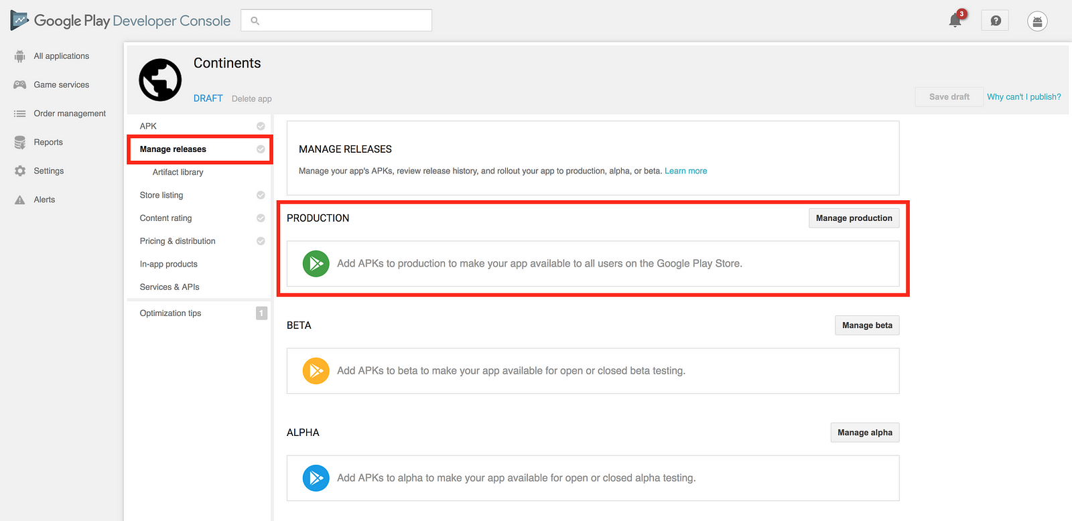View Alerts in the sidebar
Viewport: 1072px width, 521px height.
click(44, 200)
